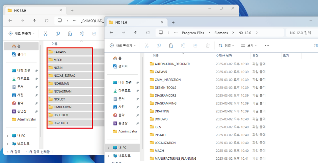The width and height of the screenshot is (318, 163).
Task: Open 새로 만들기 dropdown in front window
Action: click(x=122, y=45)
